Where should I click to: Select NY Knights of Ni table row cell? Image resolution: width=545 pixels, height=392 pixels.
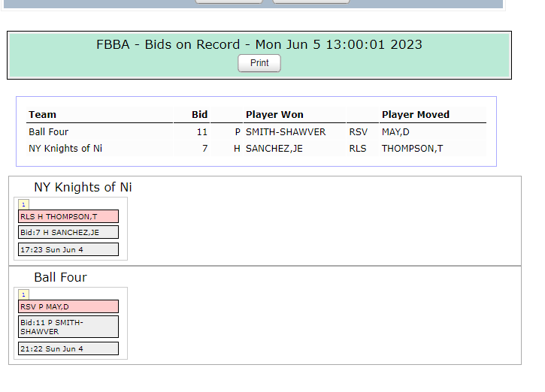pos(65,149)
